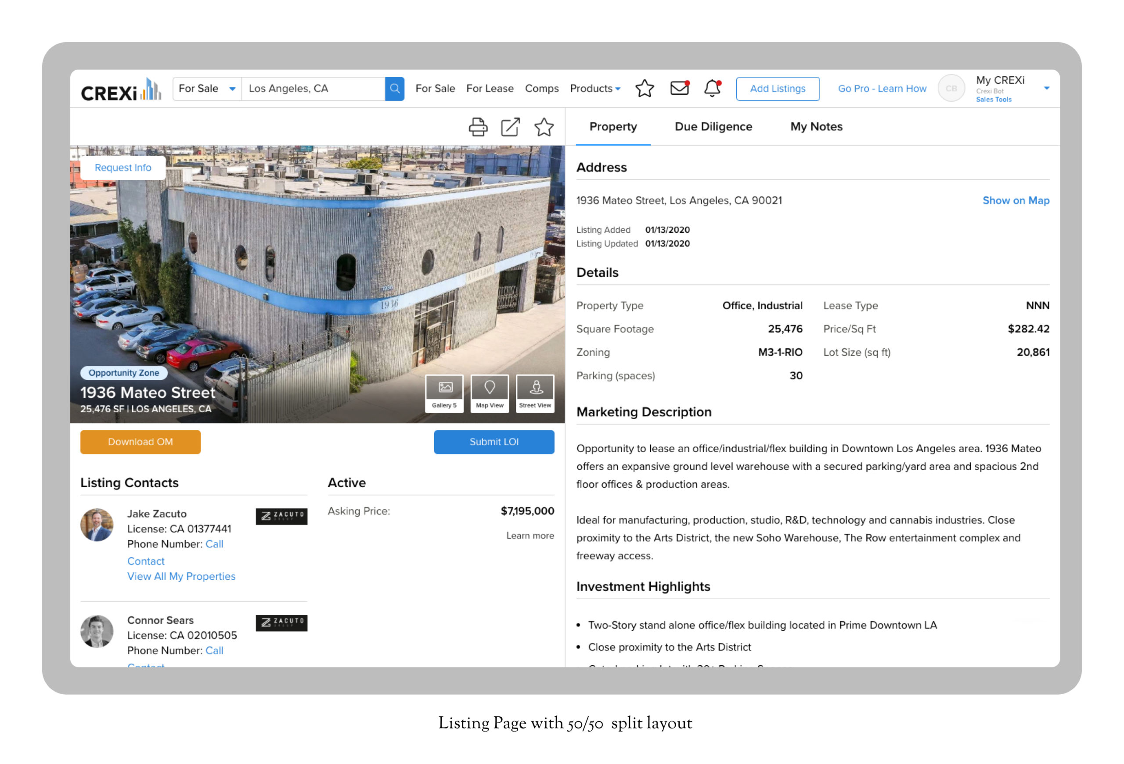Click the search magnifier button
Screen dimensions: 1124x764
[394, 89]
